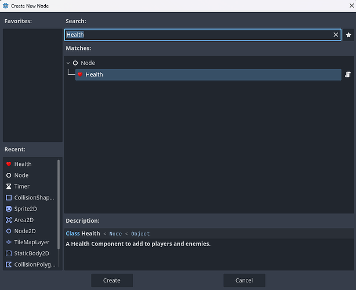Click the red Health heart icon in Matches
This screenshot has height=290, width=356.
(x=80, y=74)
